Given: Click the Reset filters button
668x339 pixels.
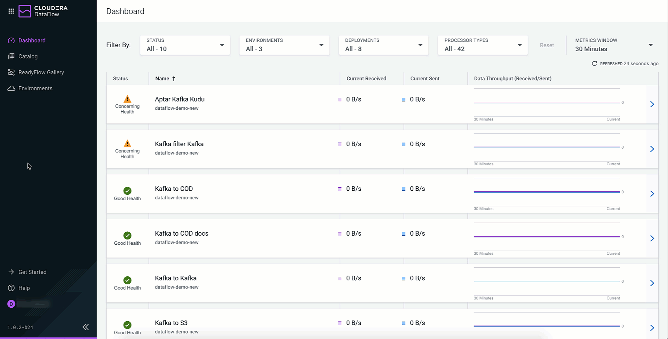Looking at the screenshot, I should click(547, 45).
